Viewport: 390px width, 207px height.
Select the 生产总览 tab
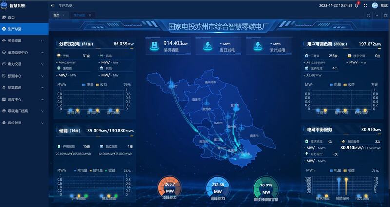point(79,15)
